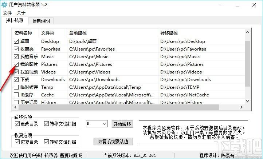Uncheck the 下载 row checkbox
The height and width of the screenshot is (159, 263).
(x=16, y=79)
